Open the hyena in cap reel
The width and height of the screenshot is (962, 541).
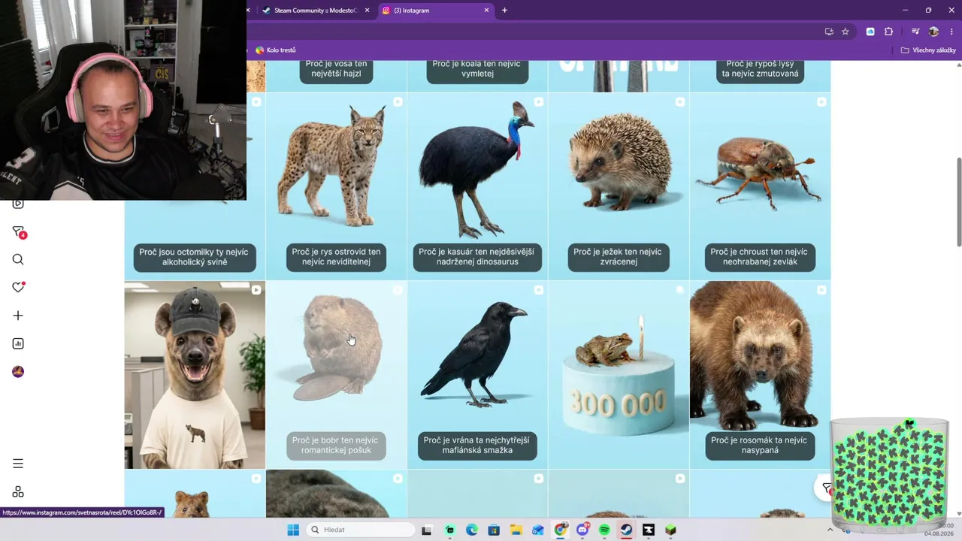pyautogui.click(x=195, y=375)
